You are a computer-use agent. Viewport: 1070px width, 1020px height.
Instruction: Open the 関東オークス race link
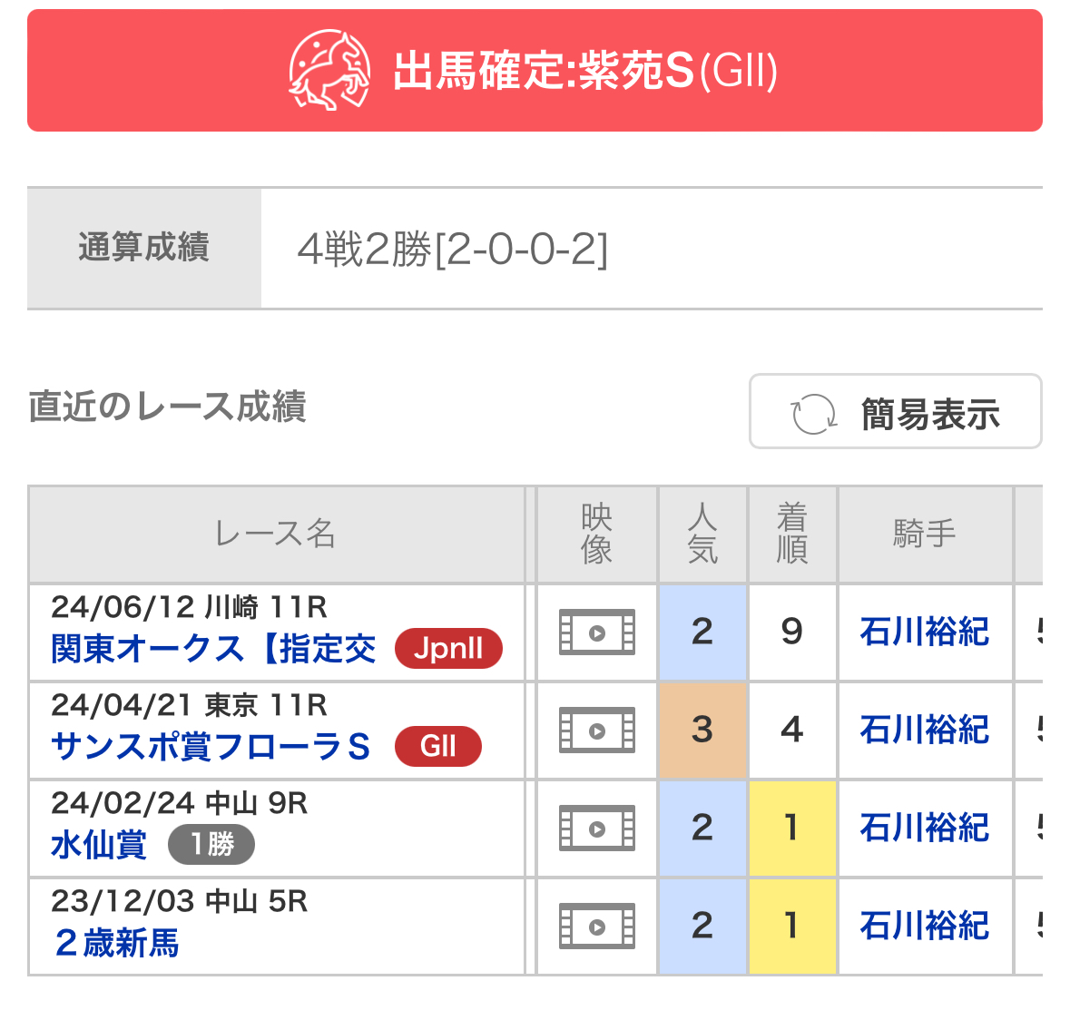pos(213,649)
